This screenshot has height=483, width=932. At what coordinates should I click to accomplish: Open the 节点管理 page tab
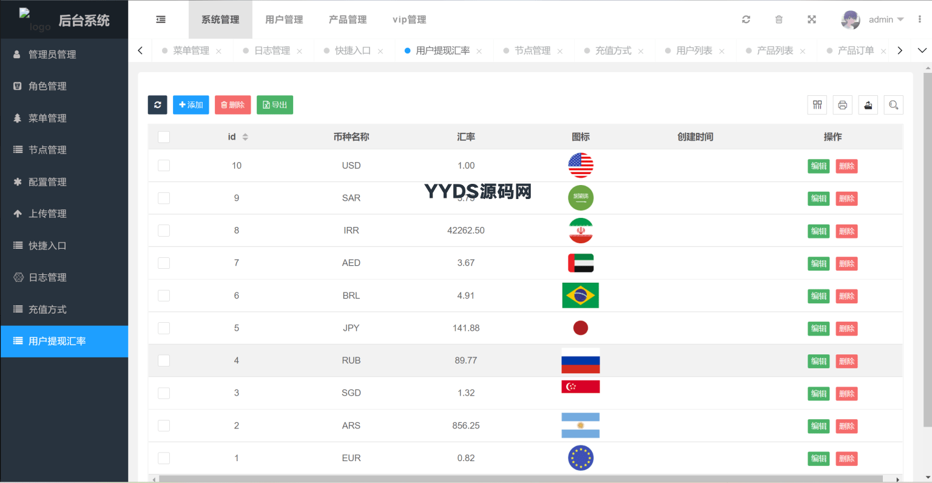[532, 50]
